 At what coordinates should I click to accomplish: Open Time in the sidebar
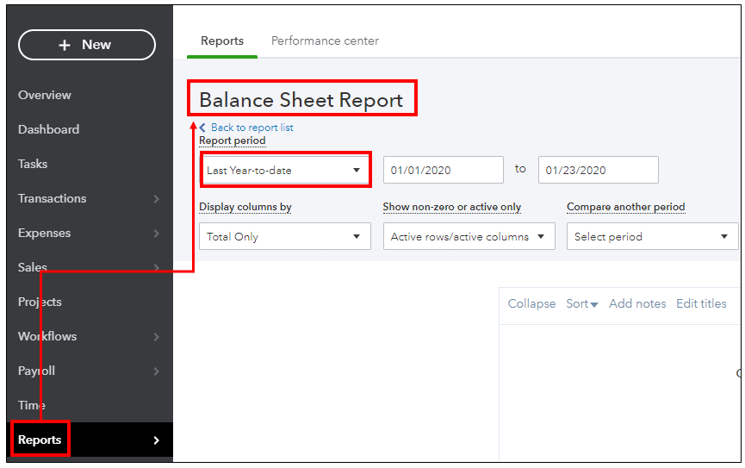tap(32, 405)
